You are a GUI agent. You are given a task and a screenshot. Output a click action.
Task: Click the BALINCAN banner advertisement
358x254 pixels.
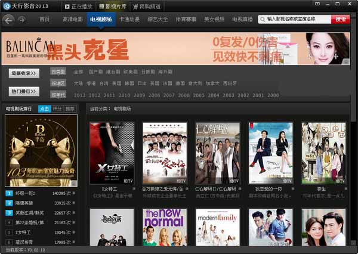tap(175, 49)
